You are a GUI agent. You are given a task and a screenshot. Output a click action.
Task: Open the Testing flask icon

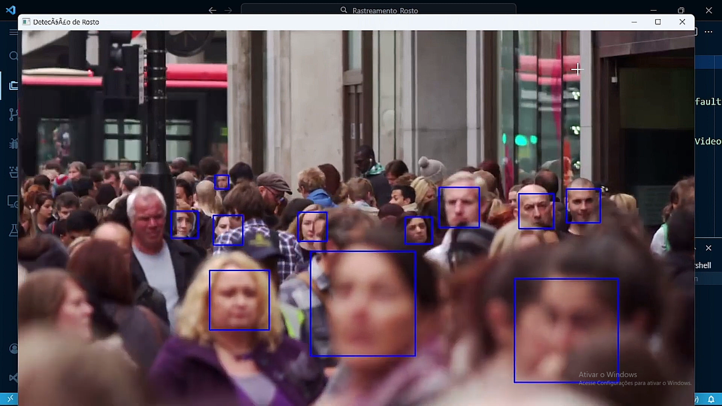pos(13,230)
